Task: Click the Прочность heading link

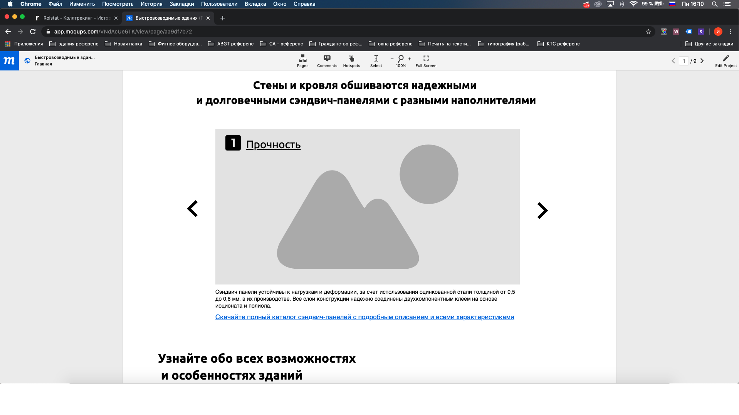Action: [x=273, y=145]
